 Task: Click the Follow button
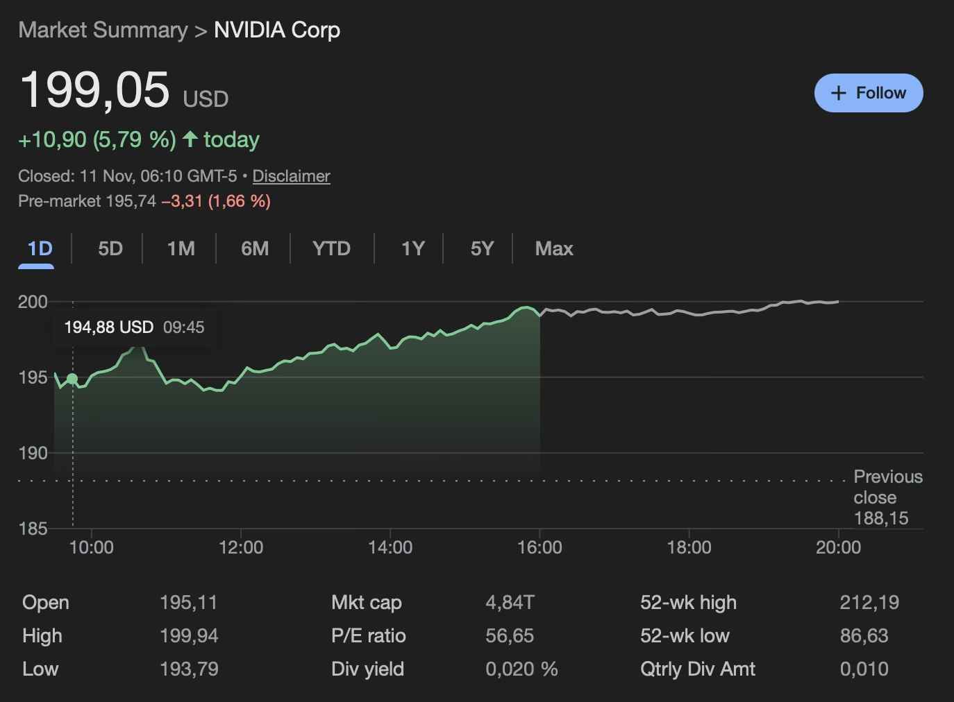pyautogui.click(x=868, y=93)
